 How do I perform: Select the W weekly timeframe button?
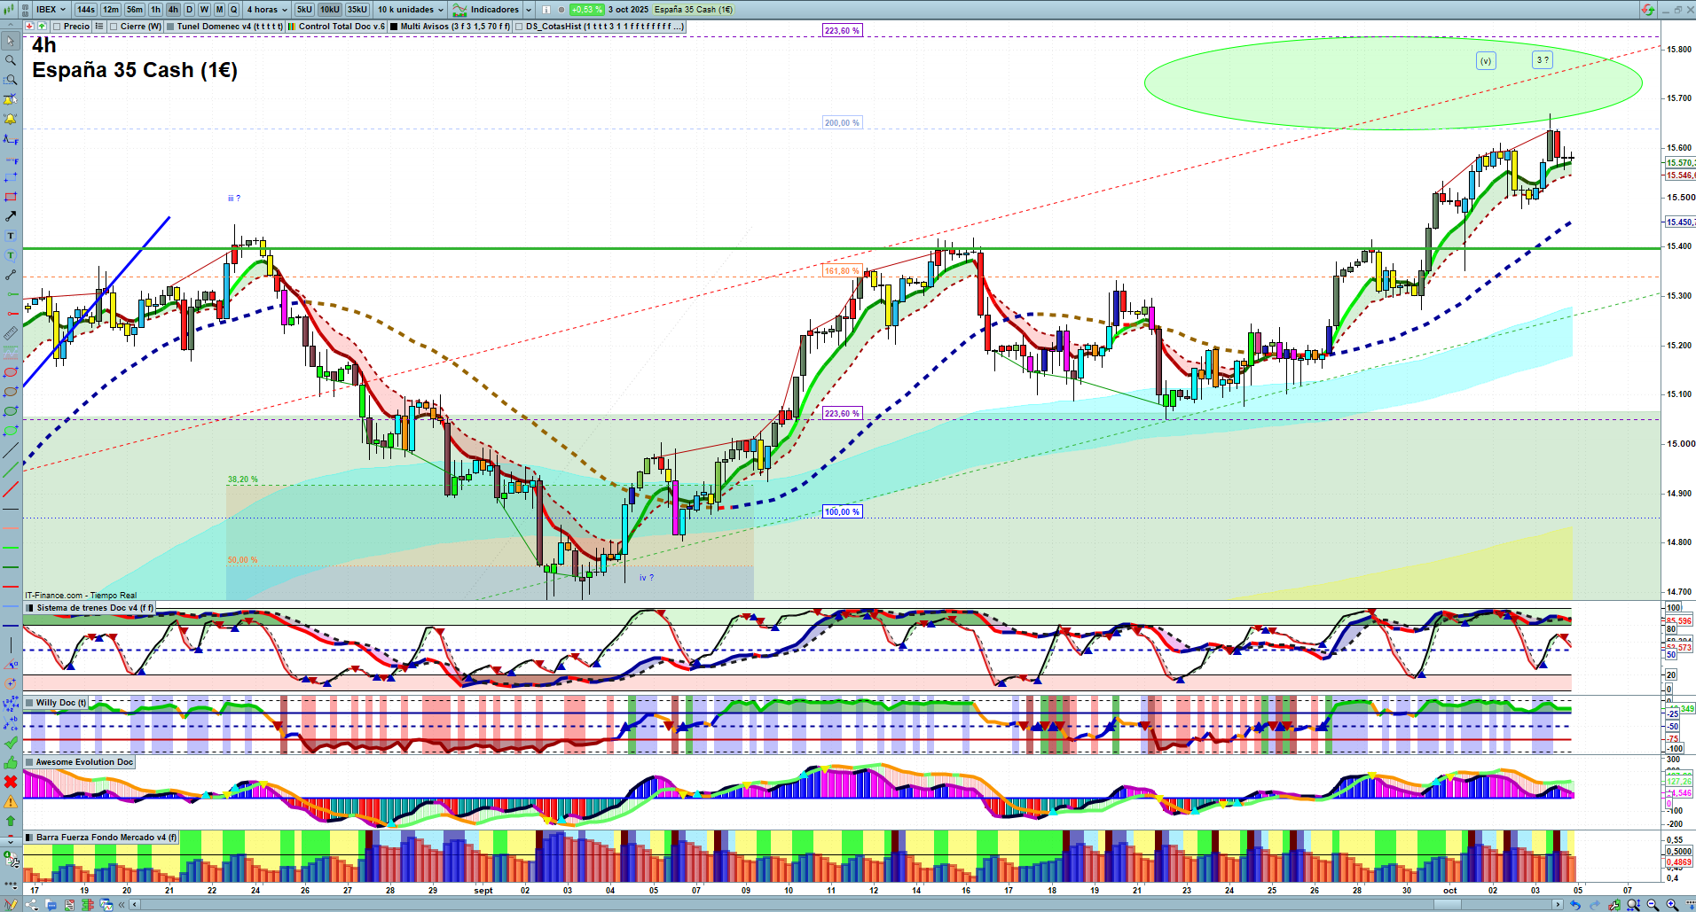tap(204, 10)
